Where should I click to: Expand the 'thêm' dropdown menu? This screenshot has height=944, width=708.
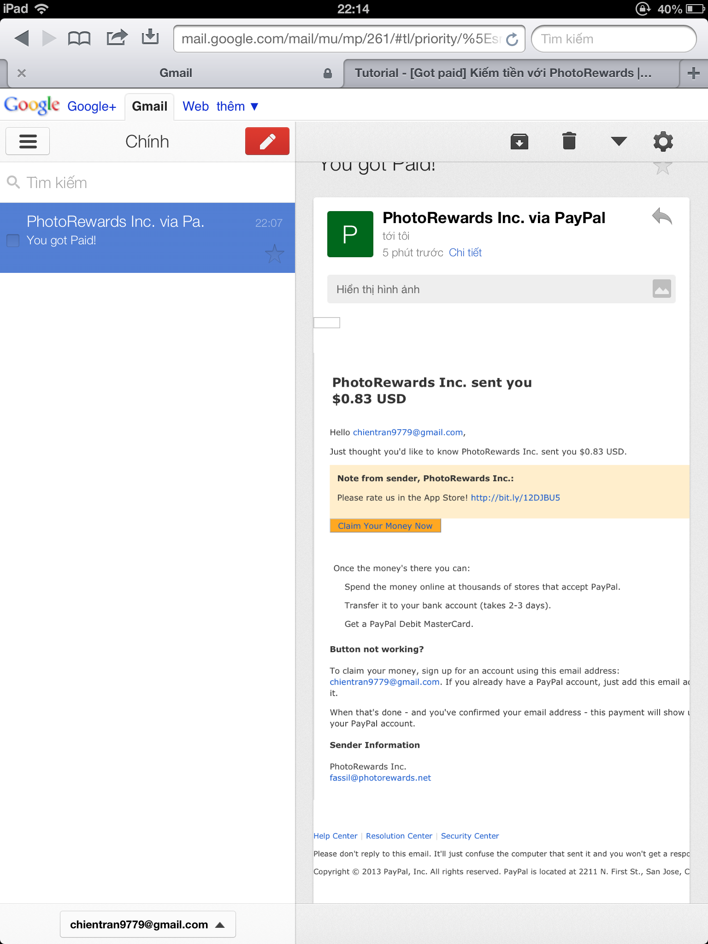[x=237, y=106]
